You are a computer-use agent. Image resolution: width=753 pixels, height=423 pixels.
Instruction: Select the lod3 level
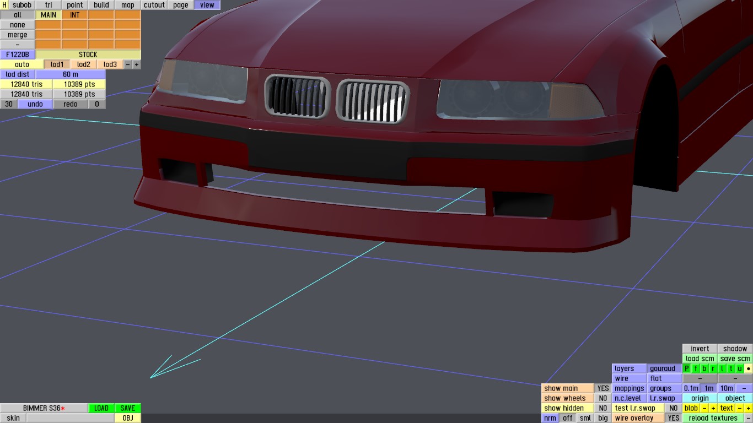click(x=110, y=64)
